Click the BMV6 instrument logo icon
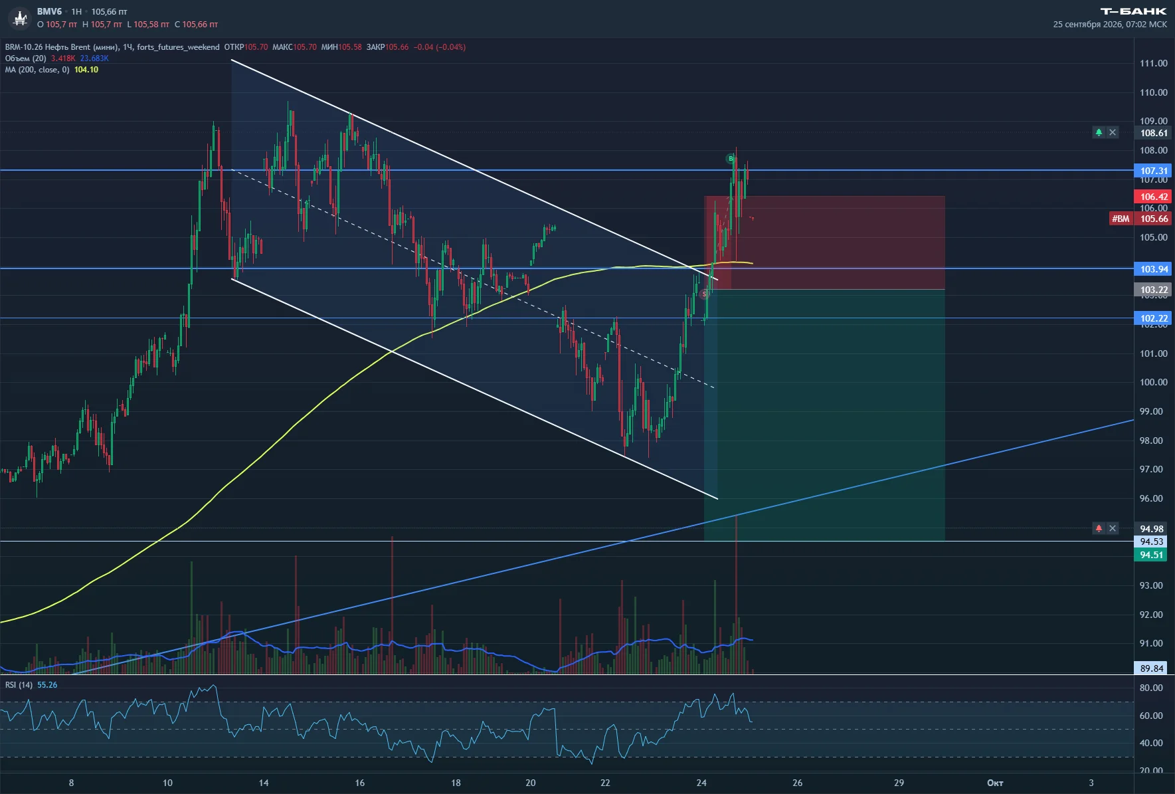Image resolution: width=1175 pixels, height=794 pixels. click(21, 18)
